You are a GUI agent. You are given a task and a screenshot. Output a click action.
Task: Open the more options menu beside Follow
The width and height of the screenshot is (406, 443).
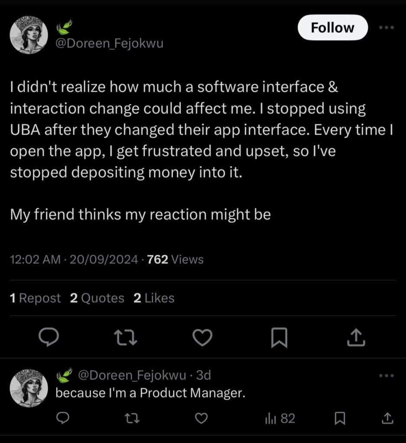[386, 27]
